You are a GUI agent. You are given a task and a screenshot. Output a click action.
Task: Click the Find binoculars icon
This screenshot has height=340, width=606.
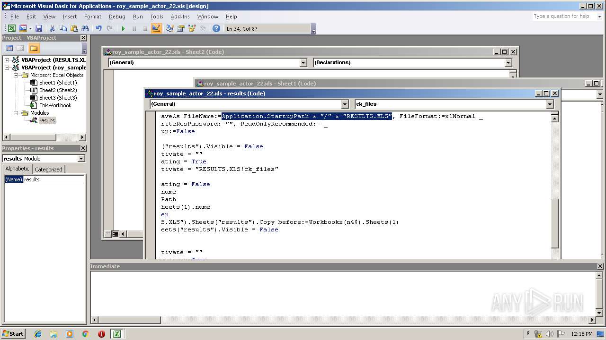click(85, 28)
